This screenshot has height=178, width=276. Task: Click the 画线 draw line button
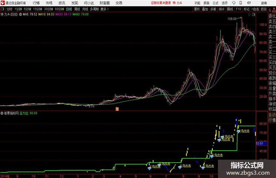click(230, 9)
